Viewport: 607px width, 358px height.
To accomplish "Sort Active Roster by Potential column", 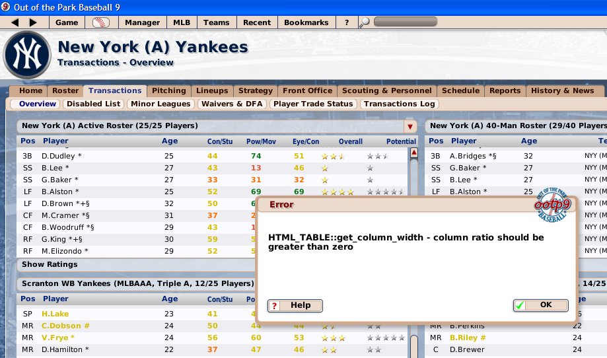I will pyautogui.click(x=401, y=141).
